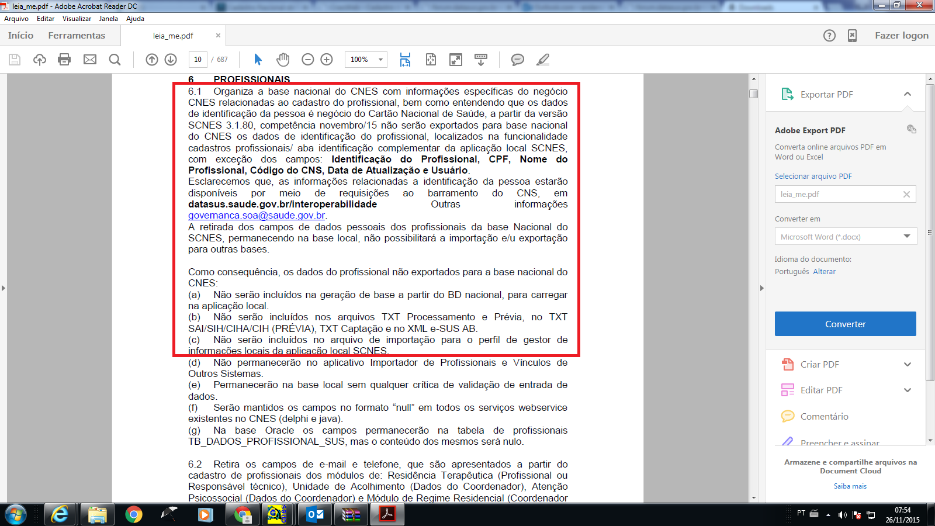
Task: Enable fit-to-width page view
Action: 405,59
